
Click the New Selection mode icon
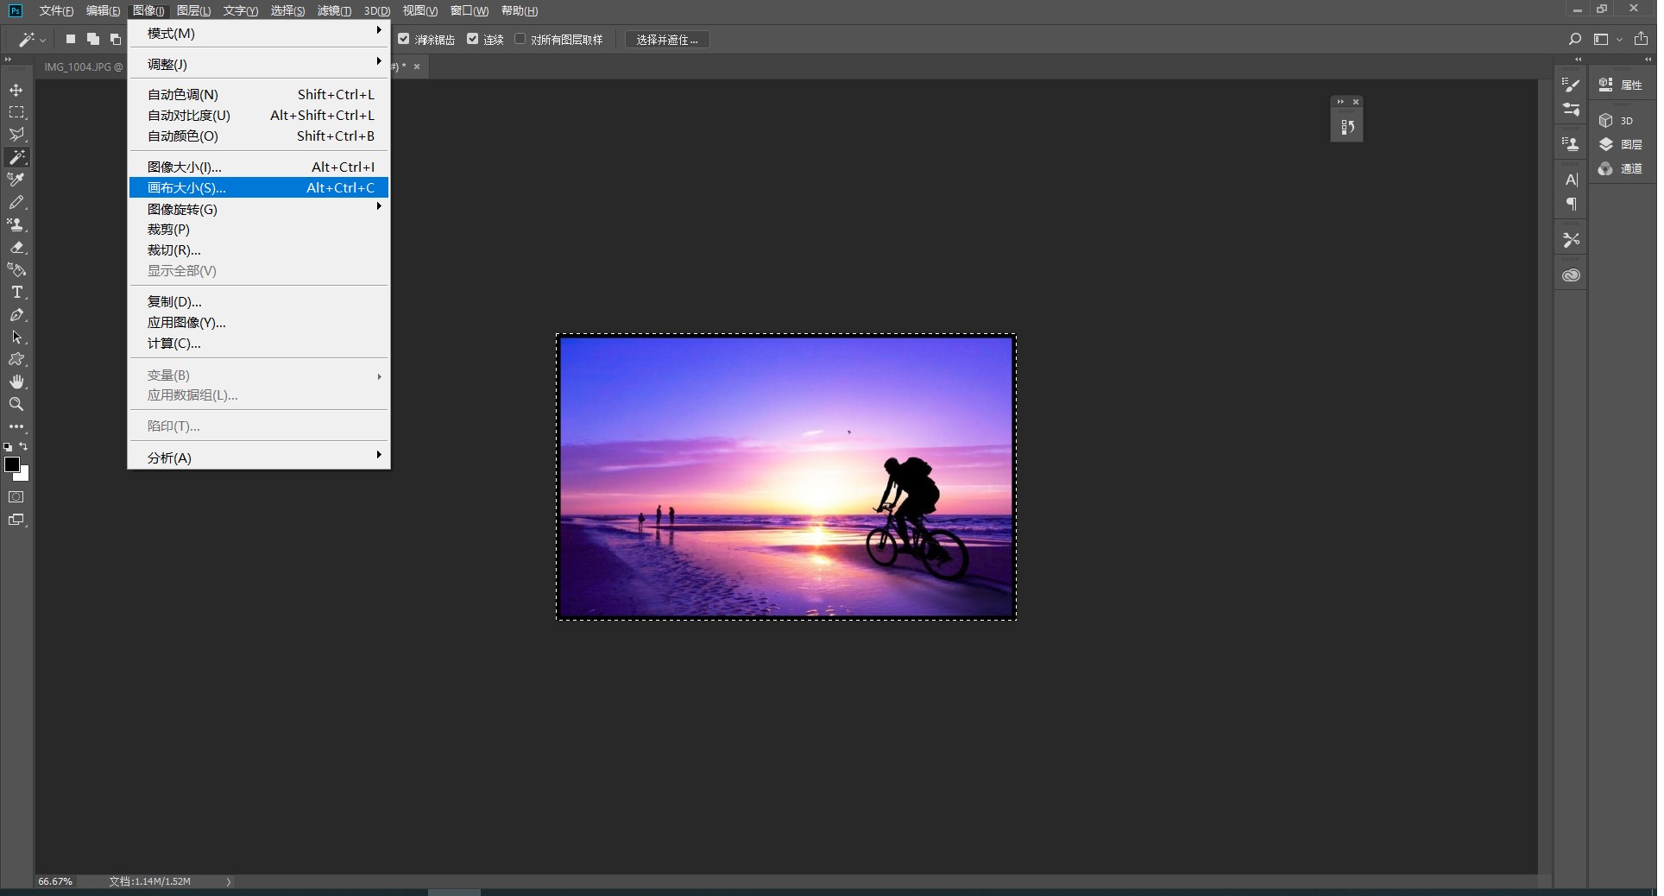(x=71, y=40)
